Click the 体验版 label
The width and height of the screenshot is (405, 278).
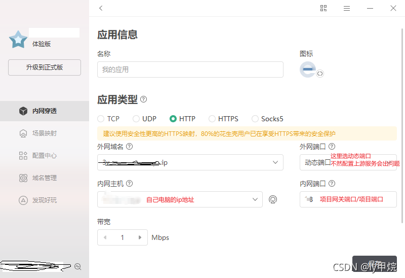click(42, 44)
